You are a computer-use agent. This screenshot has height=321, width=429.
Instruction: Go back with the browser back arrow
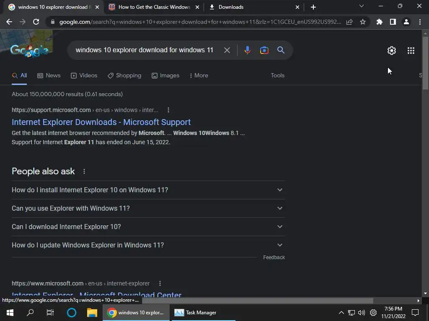tap(9, 22)
